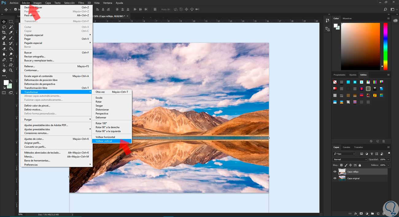Toggle lock position in Layers panel
Screen dimensions: 399x217
tap(351, 165)
